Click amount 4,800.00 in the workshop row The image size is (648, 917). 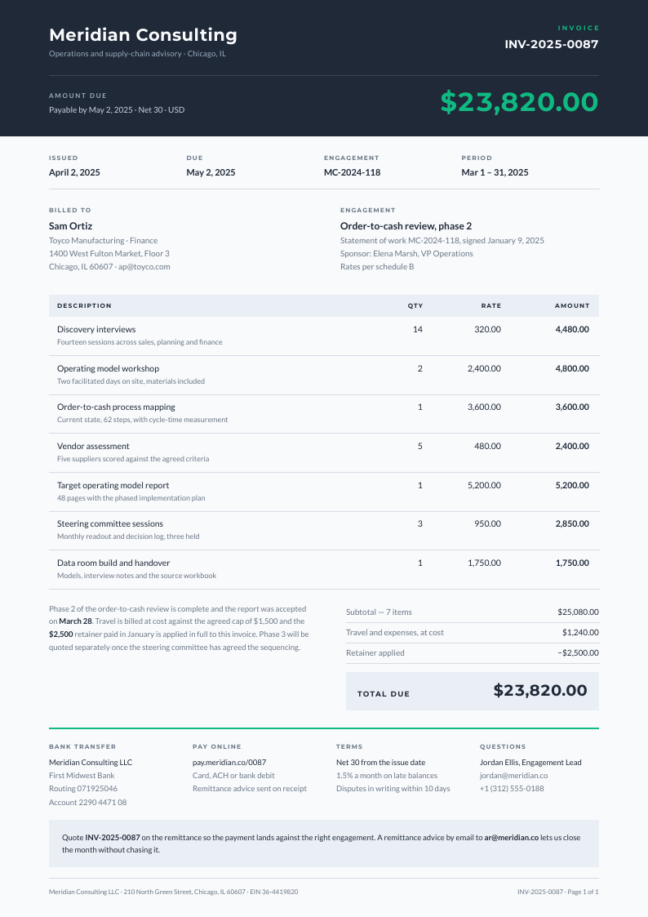pos(572,369)
